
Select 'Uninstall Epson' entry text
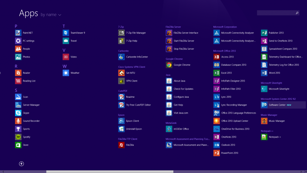click(x=134, y=129)
